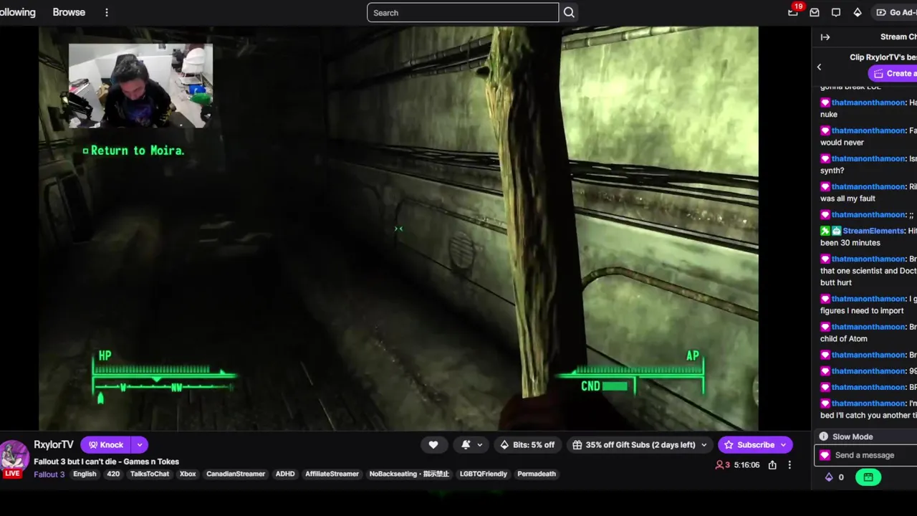Click the Fallout 3 video player

point(398,229)
